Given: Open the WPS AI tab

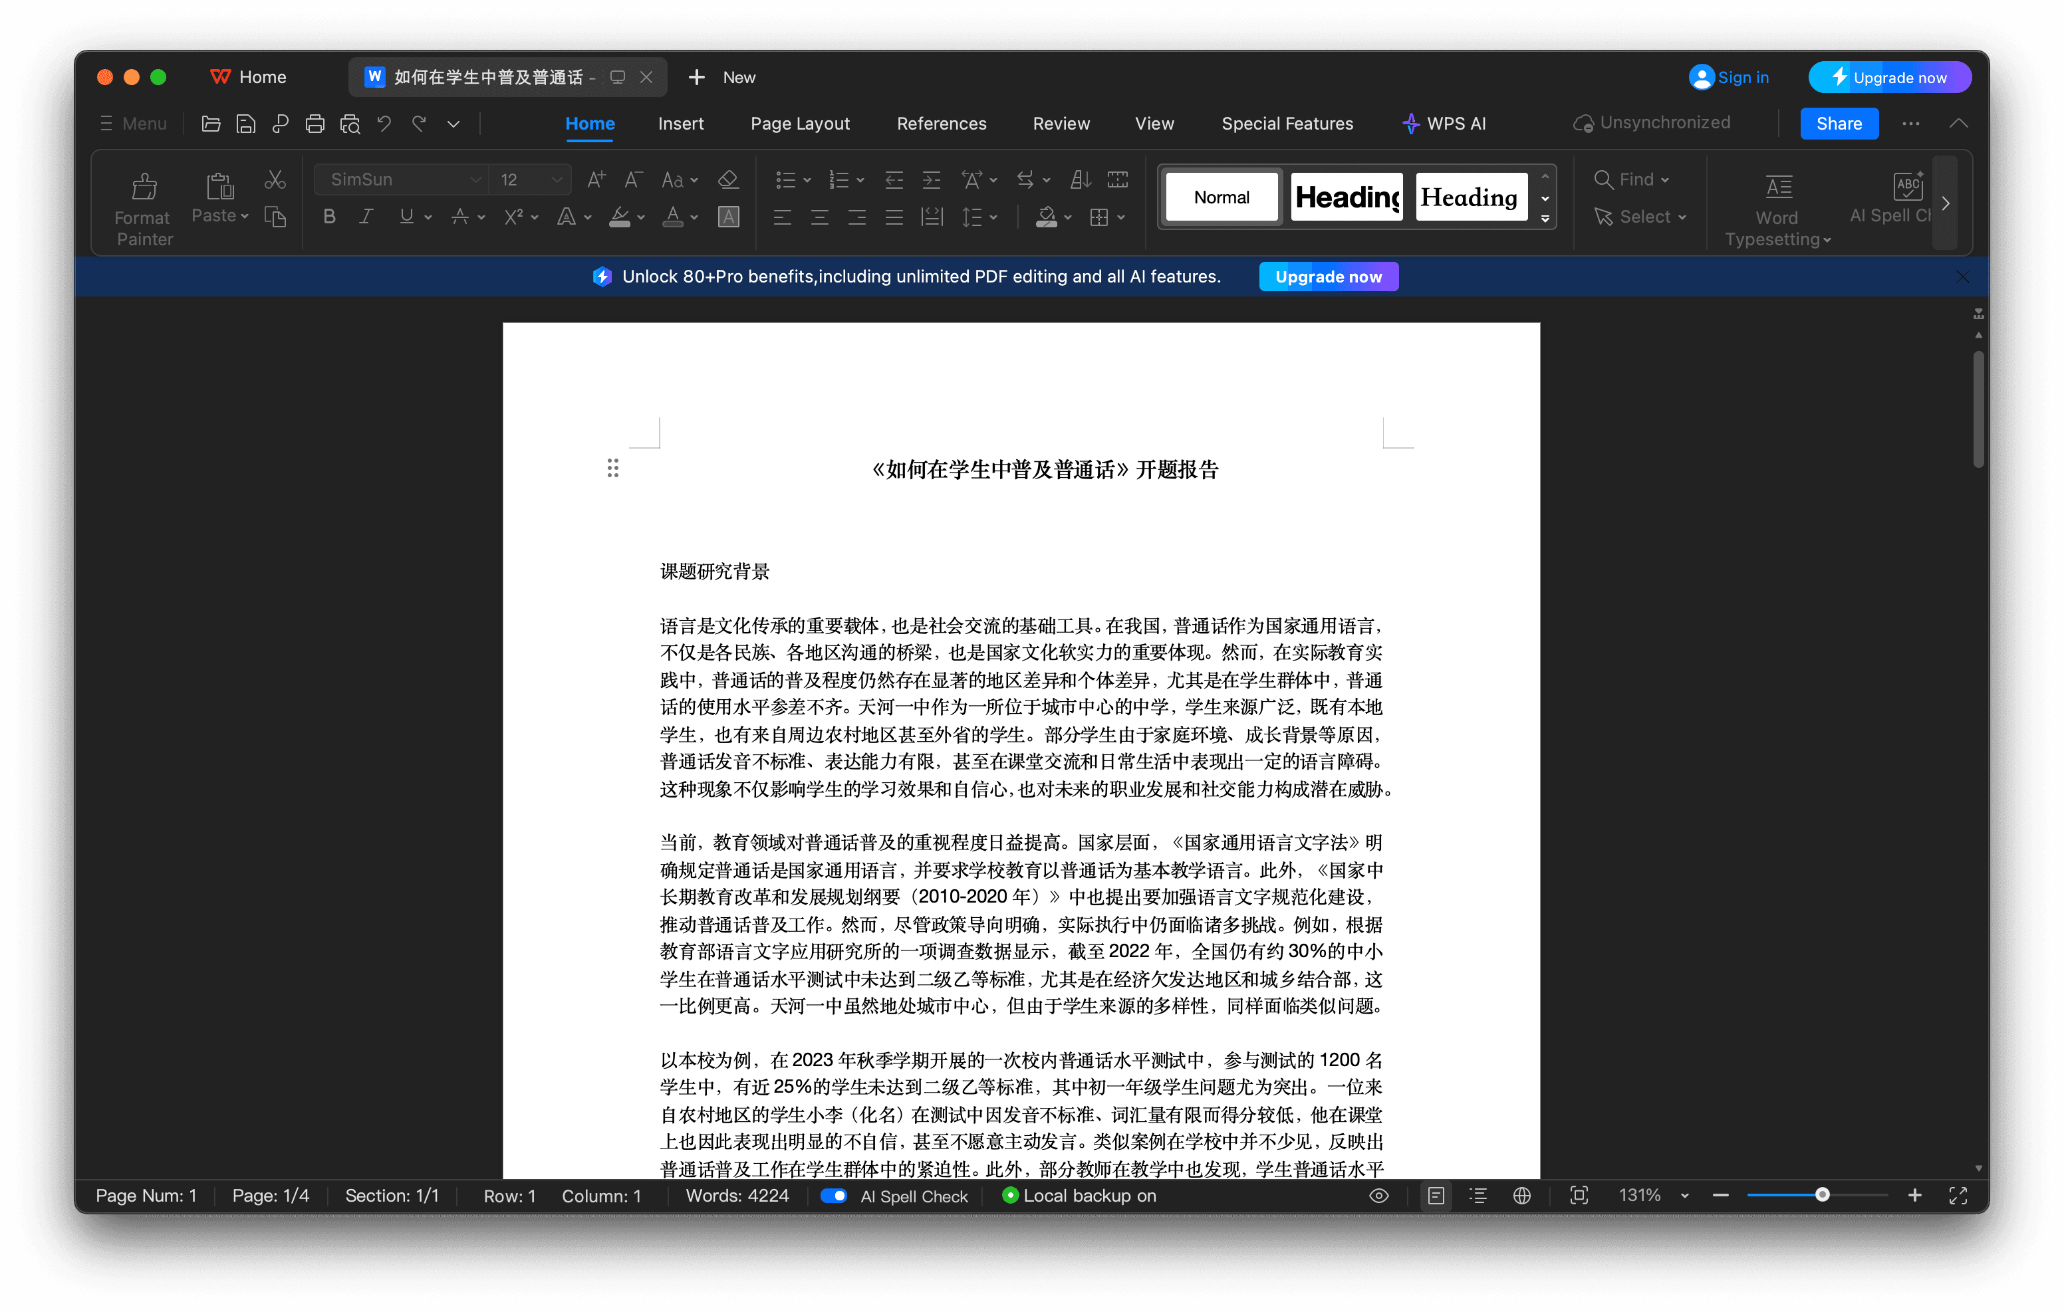Looking at the screenshot, I should pos(1444,124).
